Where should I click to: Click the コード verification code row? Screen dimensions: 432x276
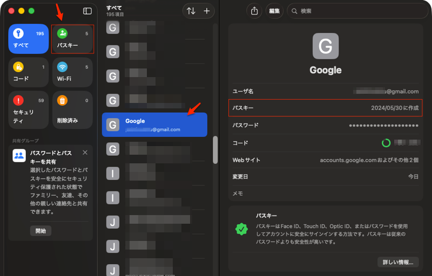[x=326, y=143]
